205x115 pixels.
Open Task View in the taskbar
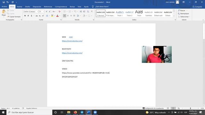pyautogui.click(x=62, y=112)
